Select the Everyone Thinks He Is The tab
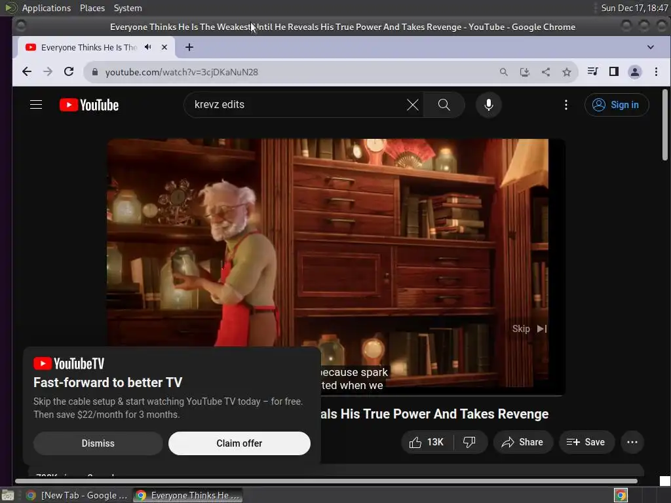 [x=88, y=47]
